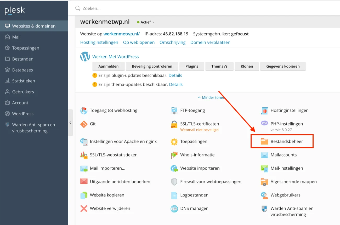The width and height of the screenshot is (340, 225).
Task: Select Statistieken in the sidebar menu
Action: click(23, 81)
